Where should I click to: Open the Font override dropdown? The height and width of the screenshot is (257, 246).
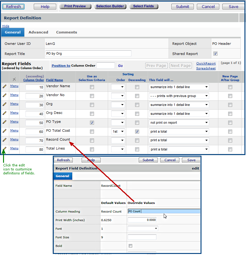[143, 228]
